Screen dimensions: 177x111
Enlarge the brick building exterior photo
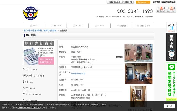coord(139,53)
